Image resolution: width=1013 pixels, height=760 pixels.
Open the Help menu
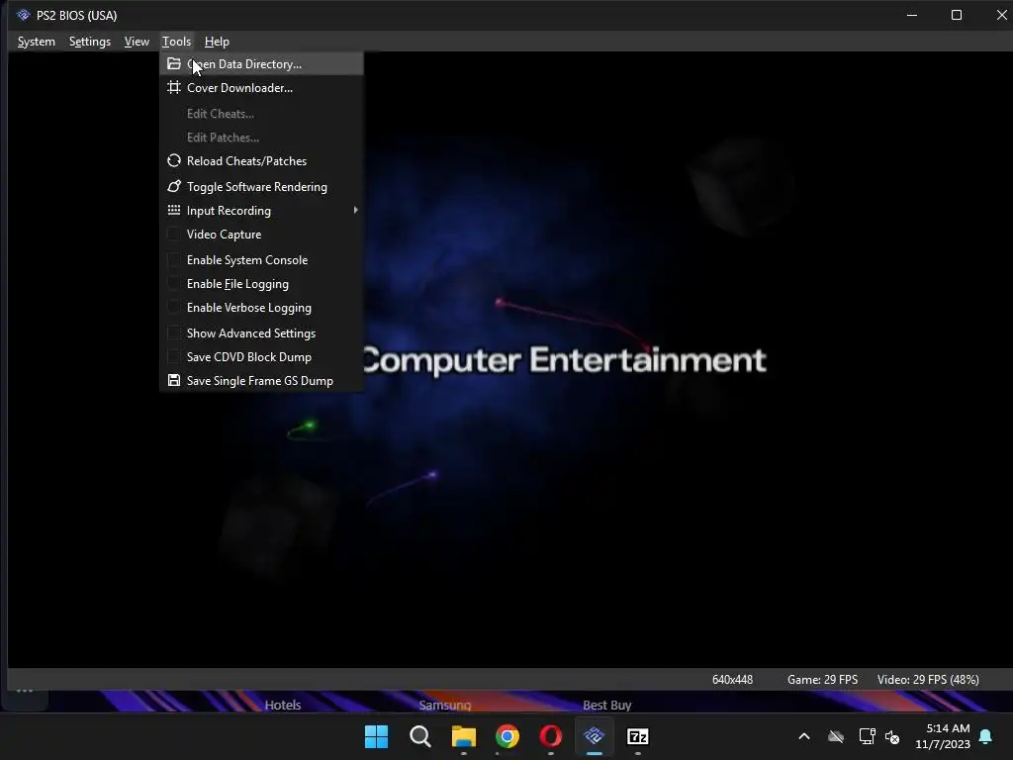(217, 42)
